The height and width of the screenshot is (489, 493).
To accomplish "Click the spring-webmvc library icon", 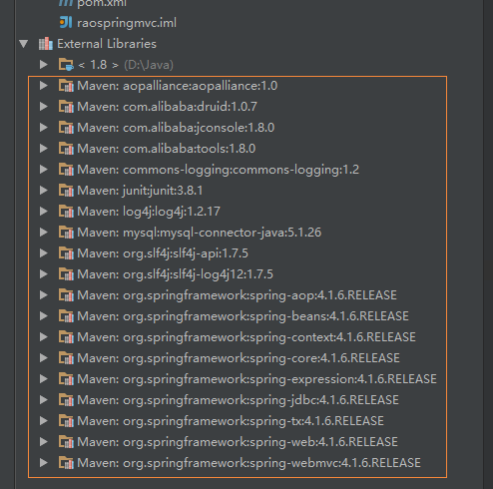I will pyautogui.click(x=66, y=463).
